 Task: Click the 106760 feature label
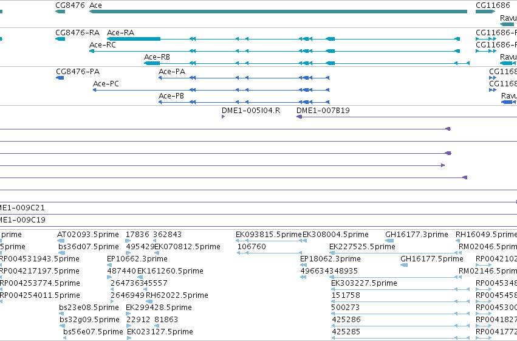pyautogui.click(x=252, y=247)
